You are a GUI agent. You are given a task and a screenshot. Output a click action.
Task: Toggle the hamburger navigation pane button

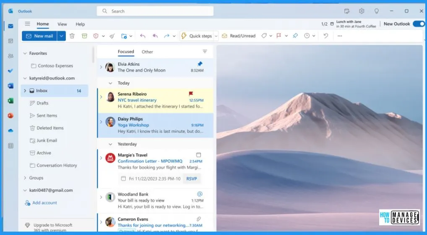coord(28,24)
